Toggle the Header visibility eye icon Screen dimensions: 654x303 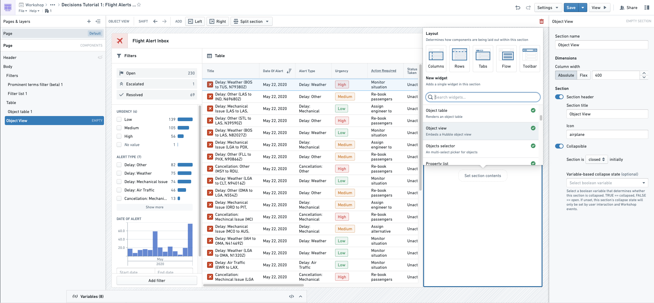[x=100, y=57]
